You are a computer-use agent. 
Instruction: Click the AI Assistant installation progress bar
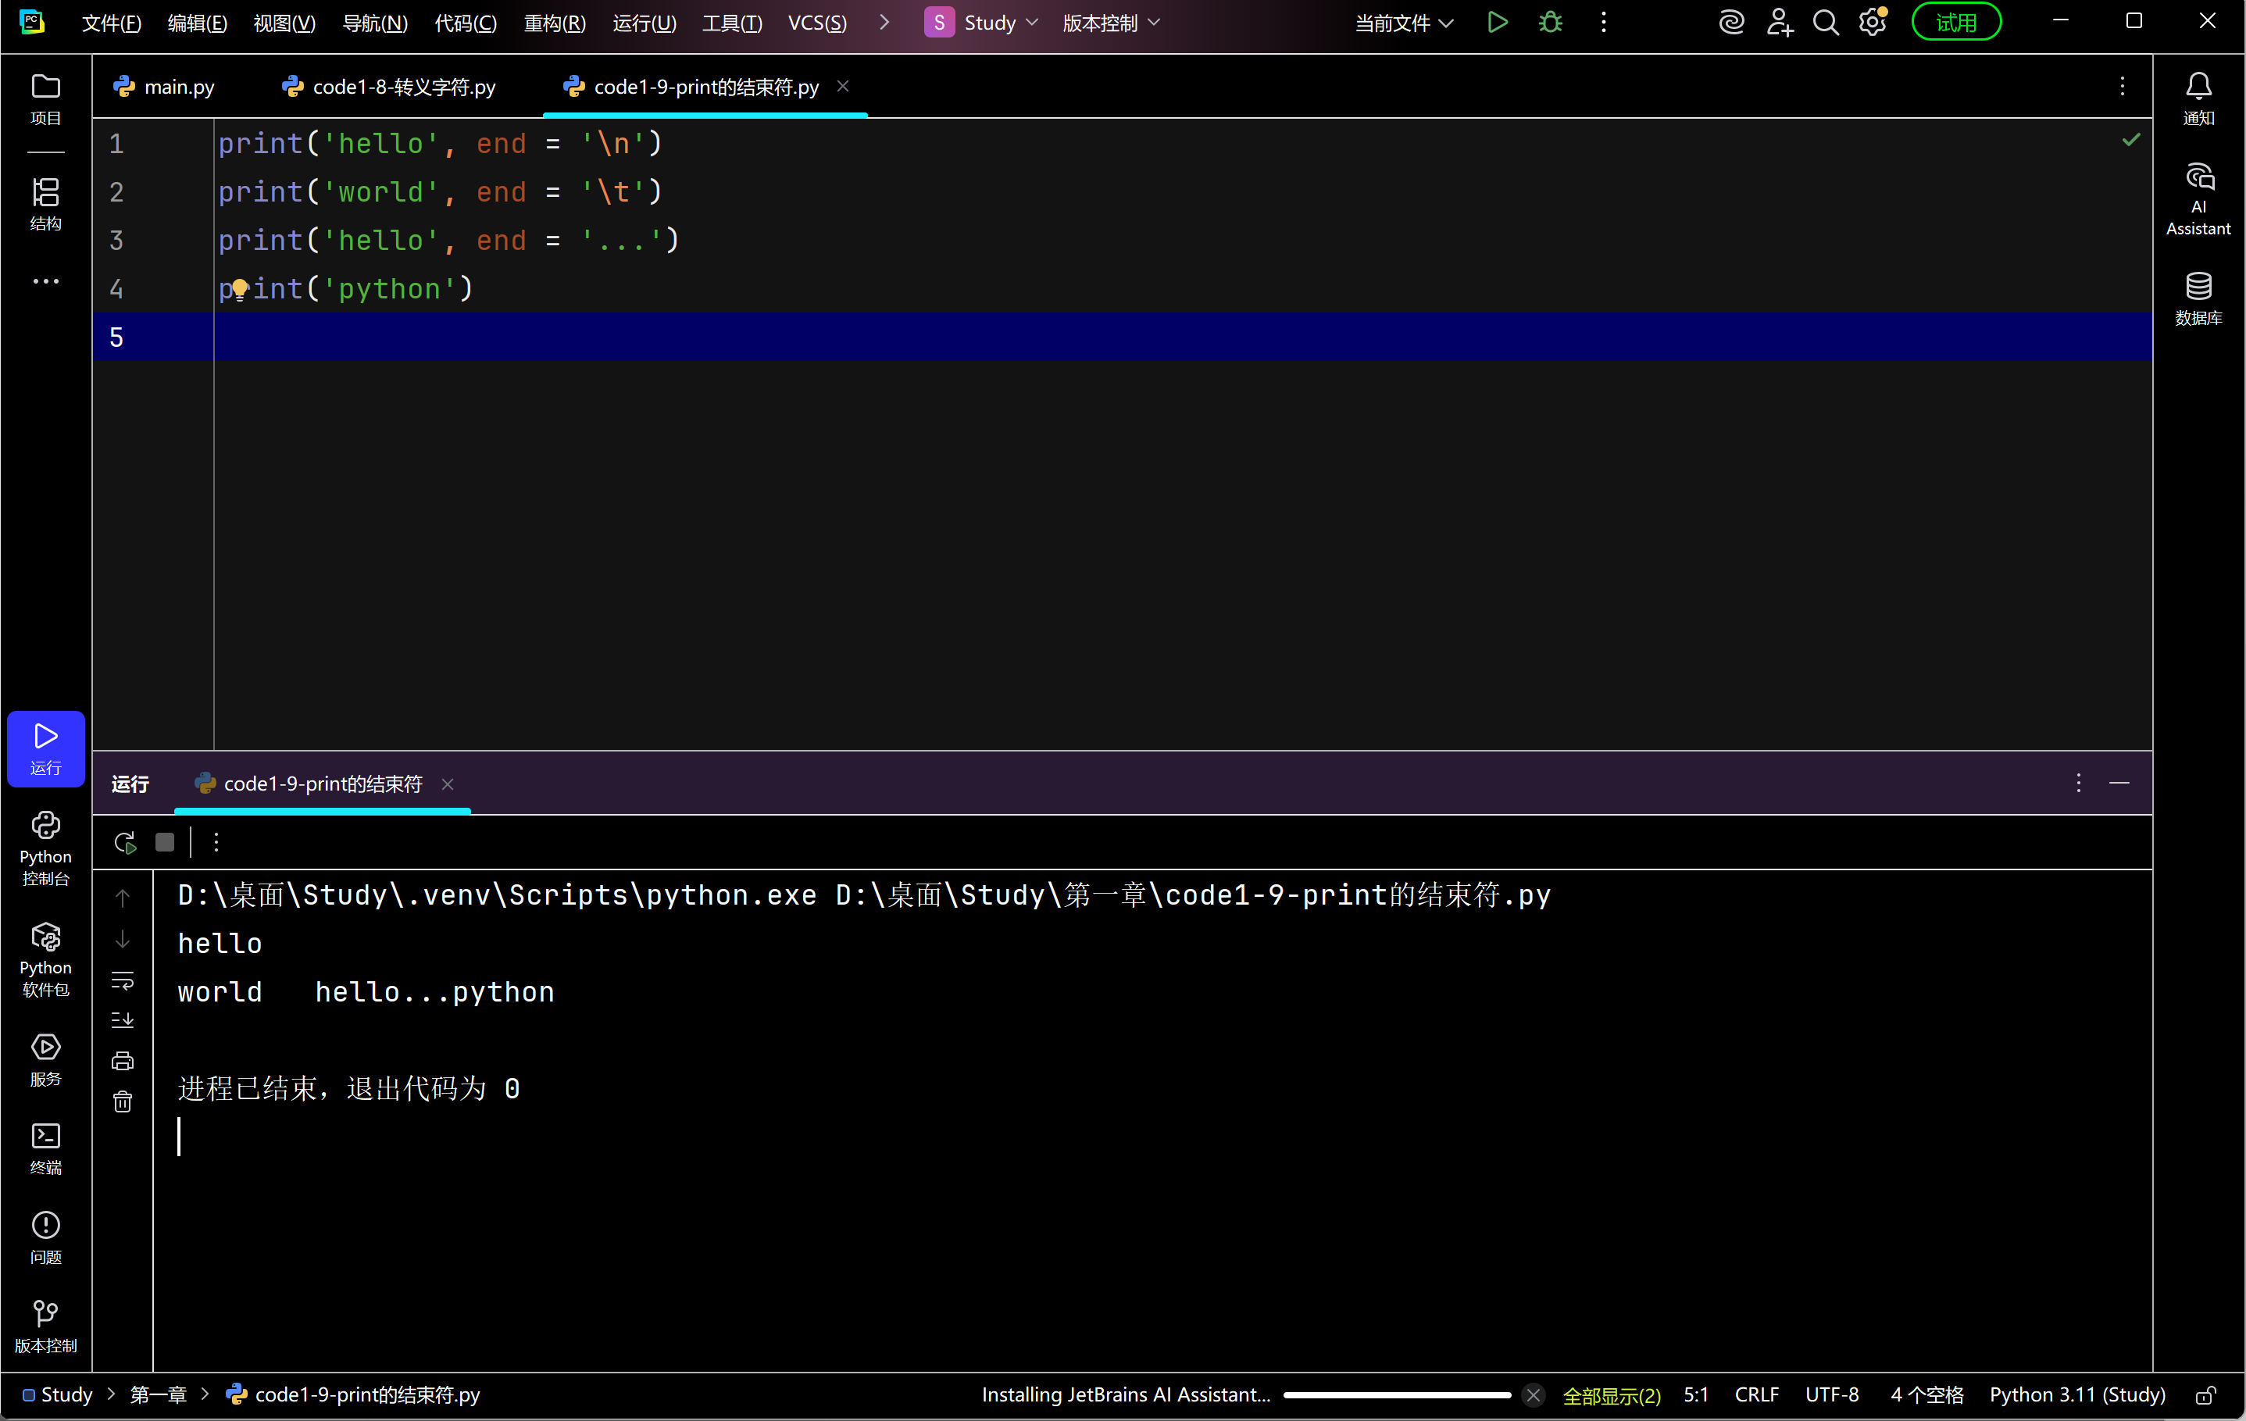1396,1395
